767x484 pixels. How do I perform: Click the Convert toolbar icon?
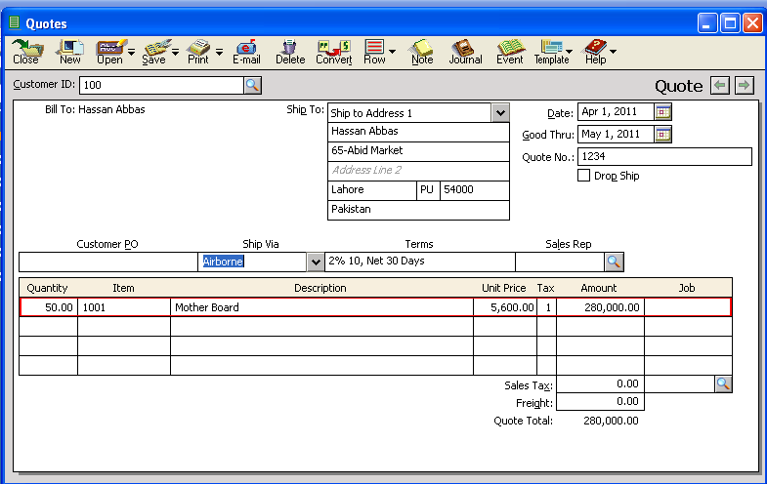point(333,52)
